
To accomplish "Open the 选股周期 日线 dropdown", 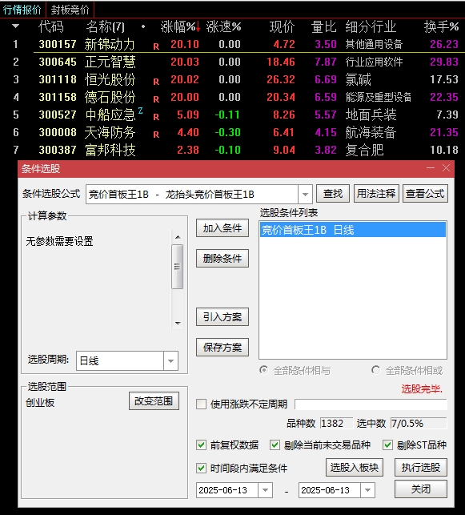I will click(171, 361).
